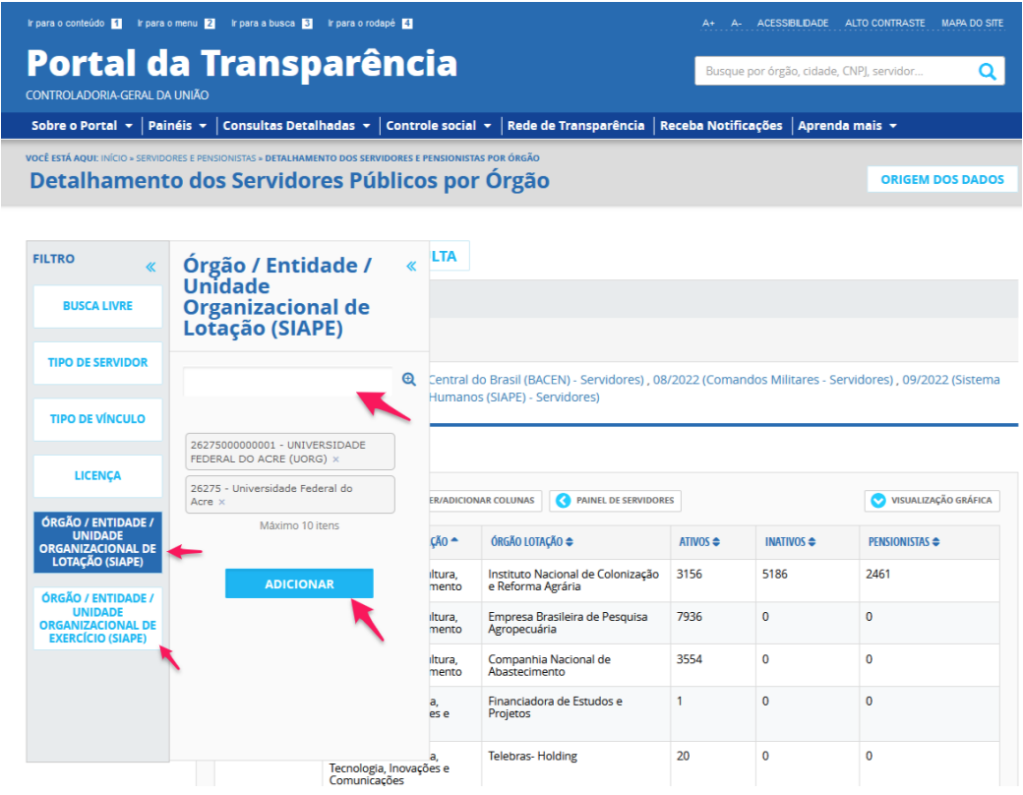This screenshot has height=795, width=1023.
Task: Sort table by ATIVOS column
Action: click(x=699, y=542)
